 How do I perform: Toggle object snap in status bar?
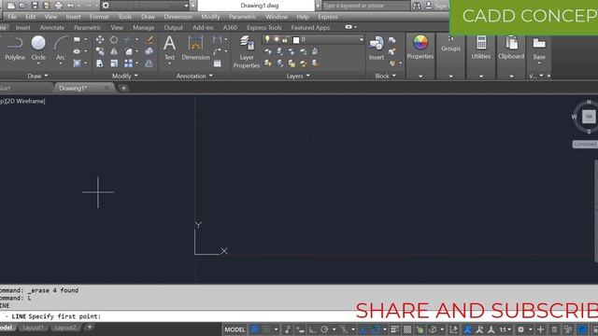(376, 329)
